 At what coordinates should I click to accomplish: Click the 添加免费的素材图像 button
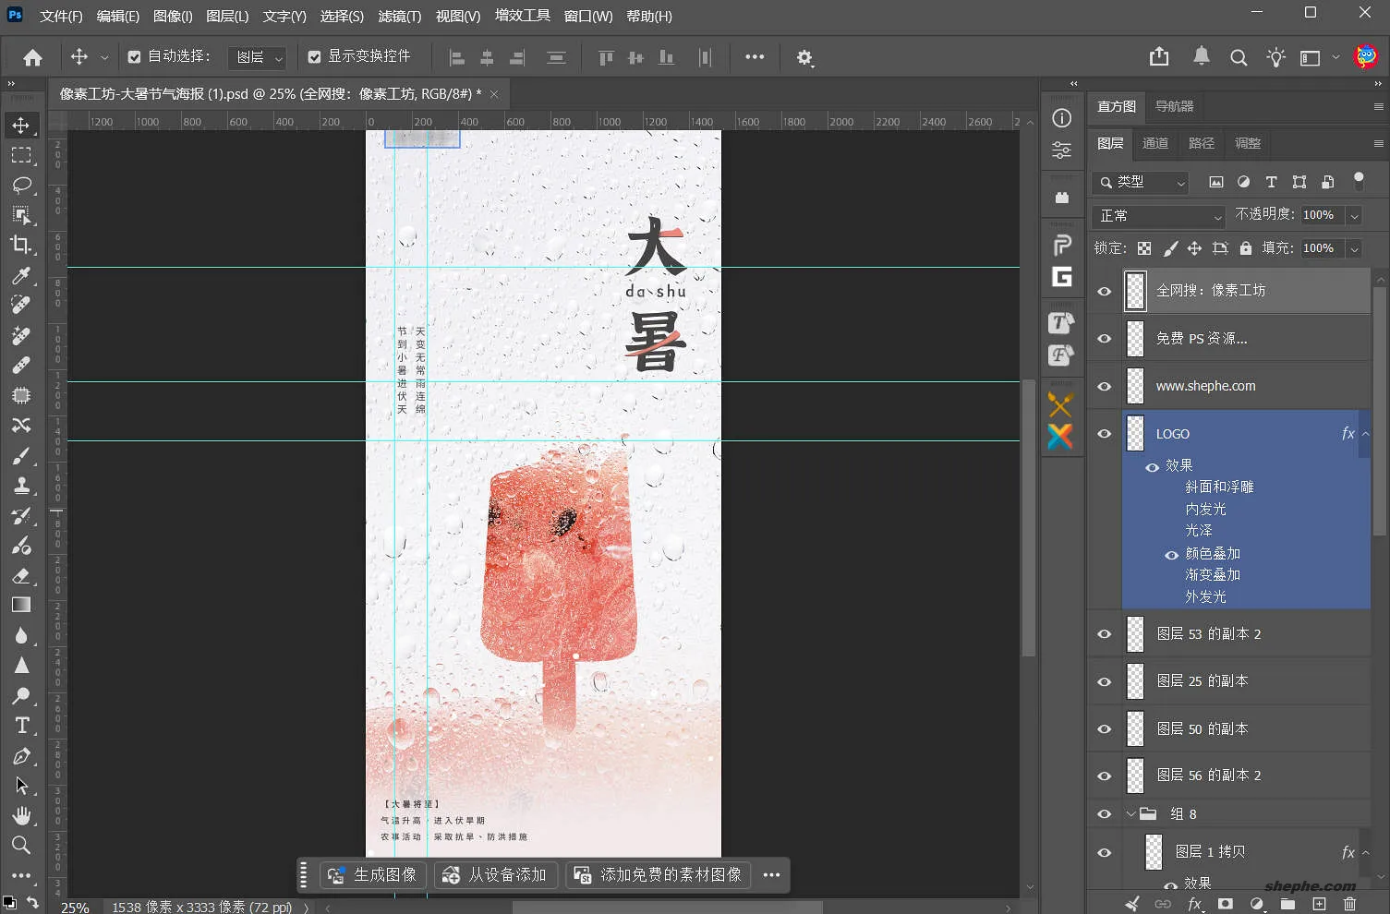pyautogui.click(x=658, y=875)
